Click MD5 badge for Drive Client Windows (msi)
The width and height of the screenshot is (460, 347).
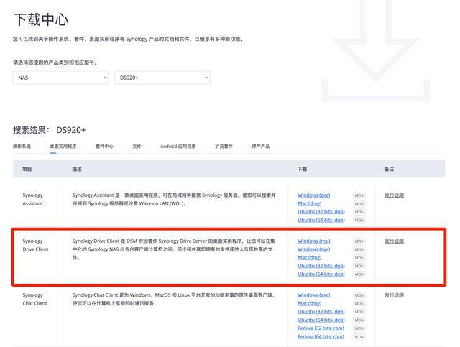[359, 241]
